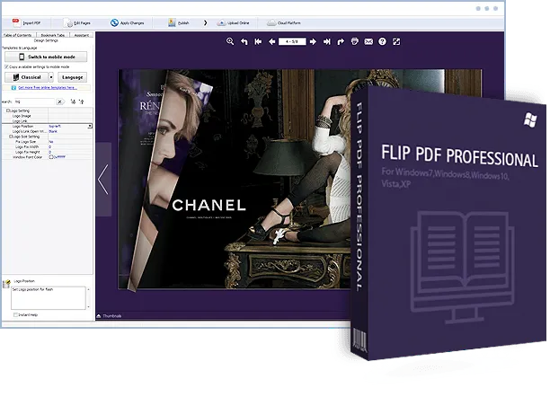Click the forward curved arrow icon
550x397 pixels.
coord(341,41)
